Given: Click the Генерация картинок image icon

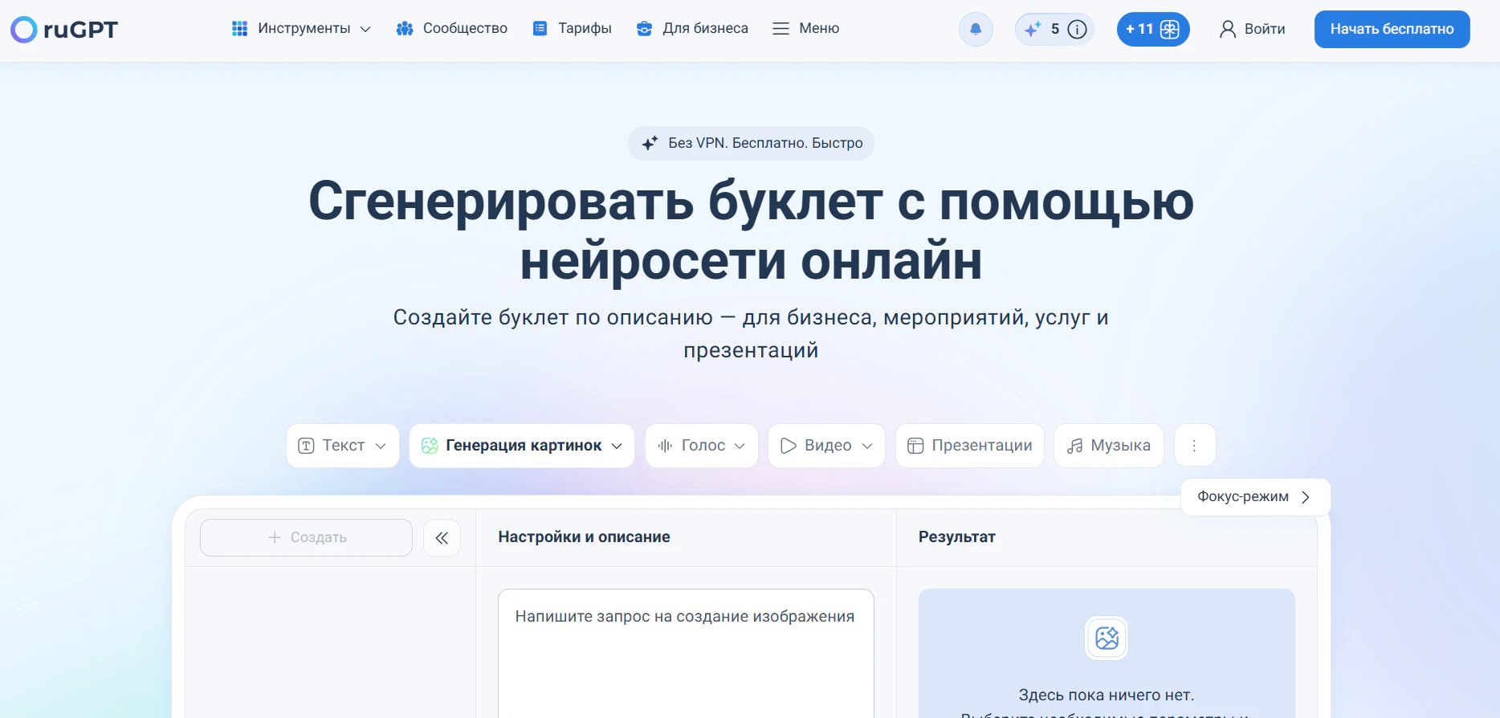Looking at the screenshot, I should (430, 446).
